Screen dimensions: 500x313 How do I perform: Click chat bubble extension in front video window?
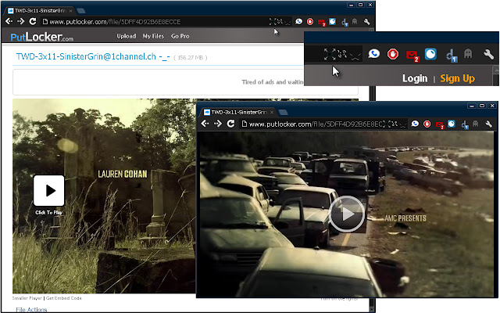click(x=415, y=124)
